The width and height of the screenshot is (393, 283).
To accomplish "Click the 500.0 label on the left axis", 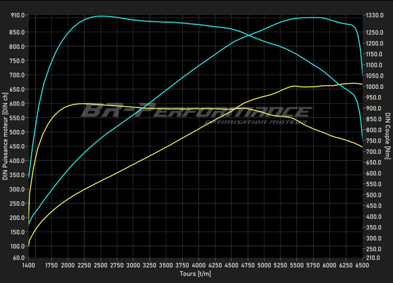I will (17, 132).
